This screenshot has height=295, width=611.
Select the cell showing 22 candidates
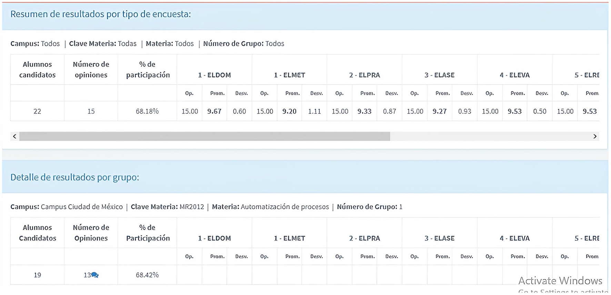pyautogui.click(x=37, y=111)
